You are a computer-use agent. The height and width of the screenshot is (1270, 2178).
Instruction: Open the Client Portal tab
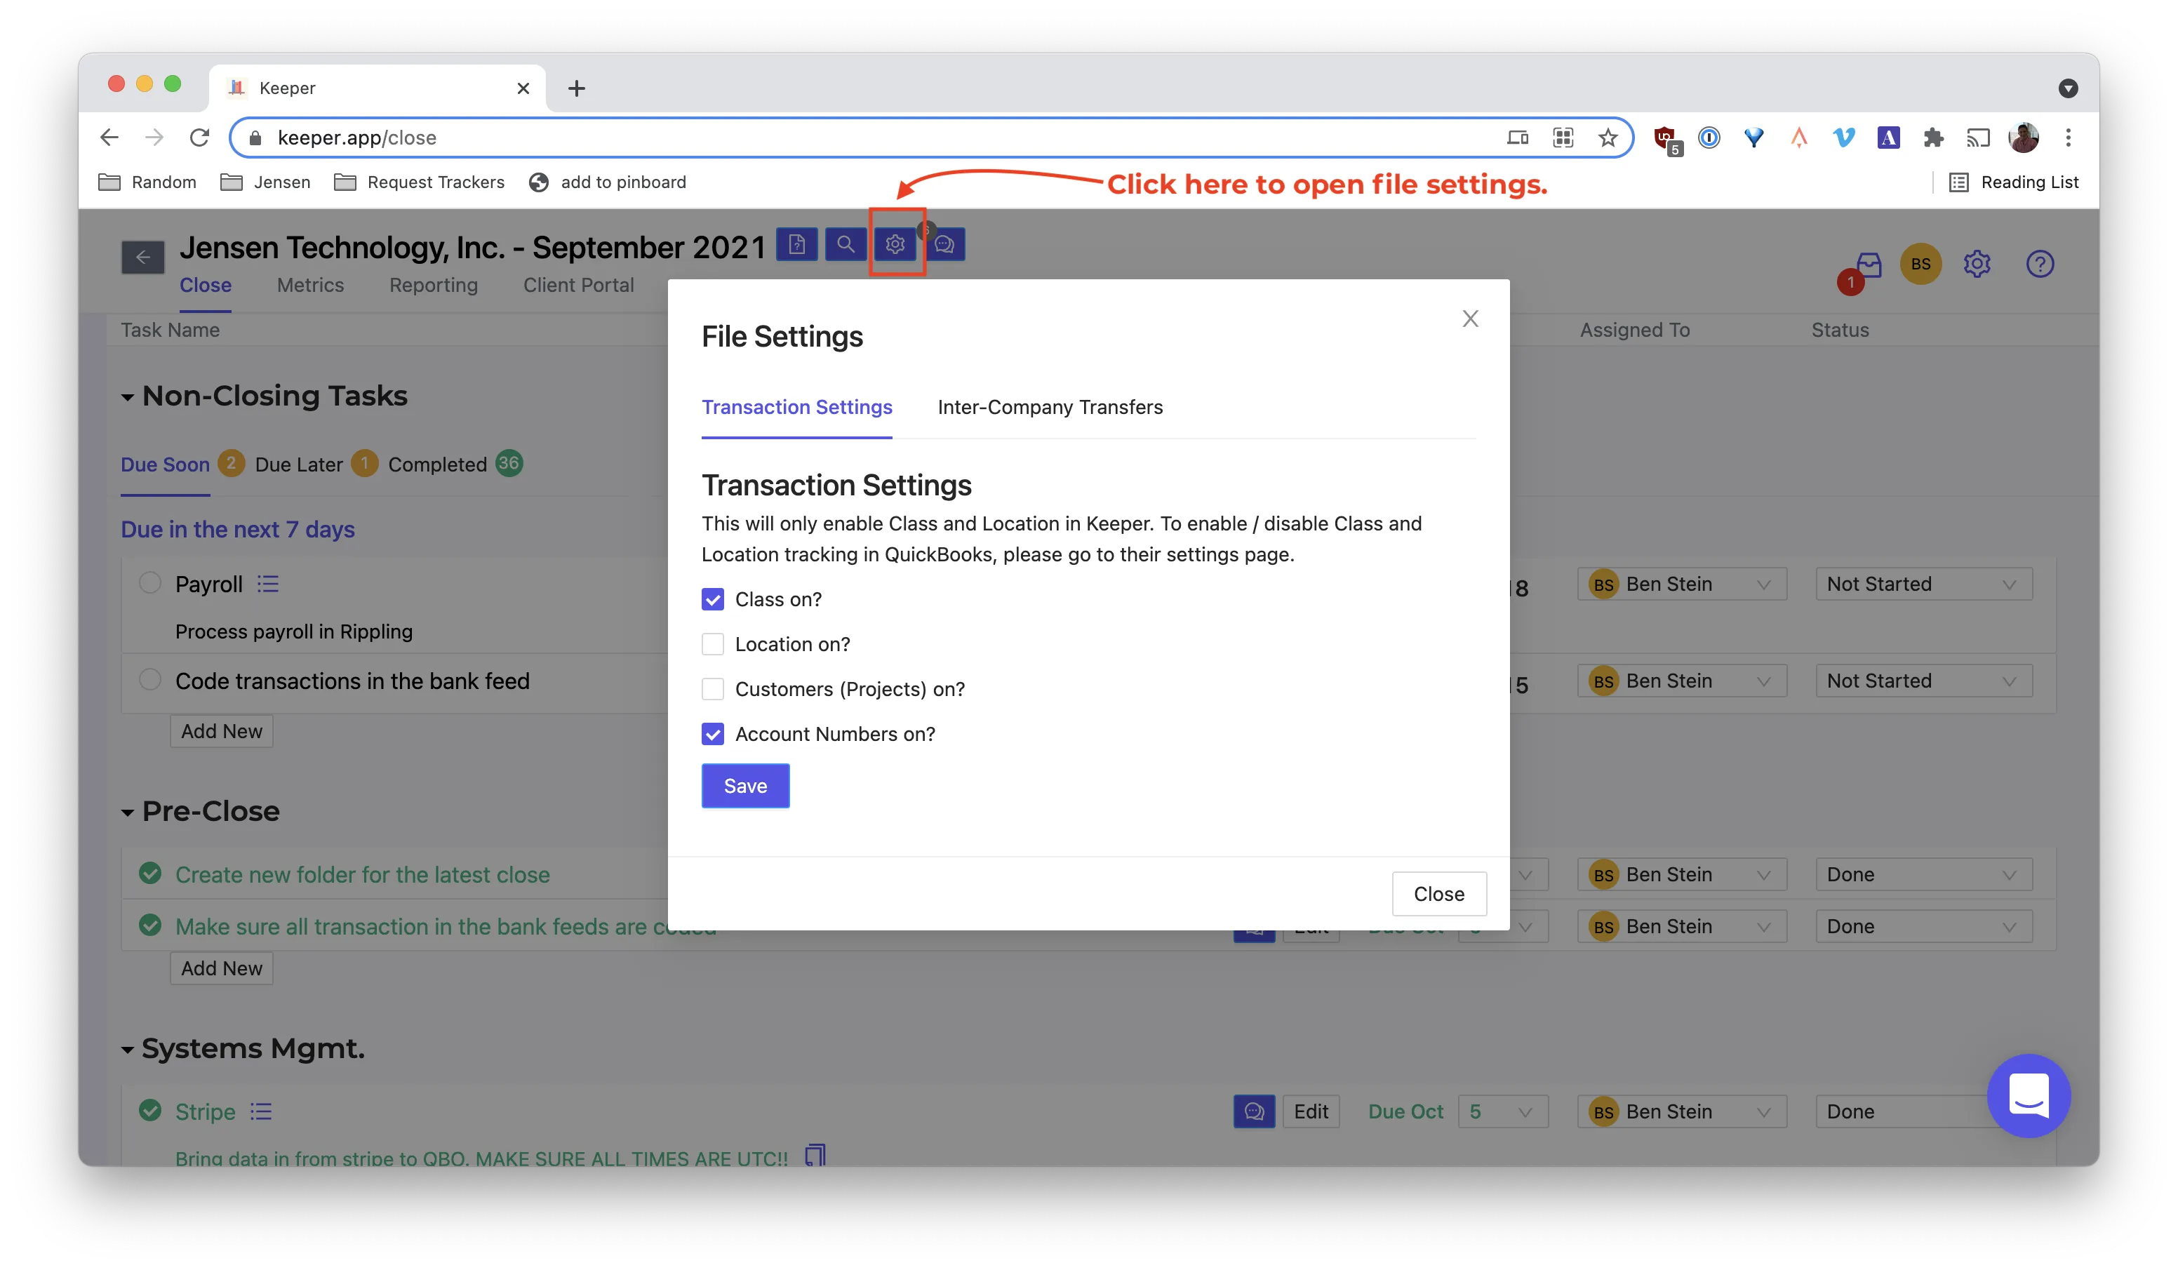click(578, 286)
